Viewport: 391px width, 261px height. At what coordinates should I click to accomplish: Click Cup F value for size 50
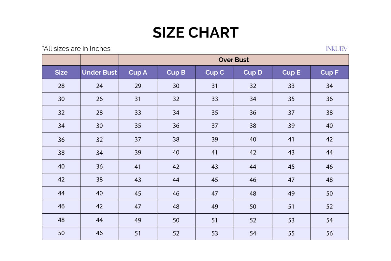(329, 233)
